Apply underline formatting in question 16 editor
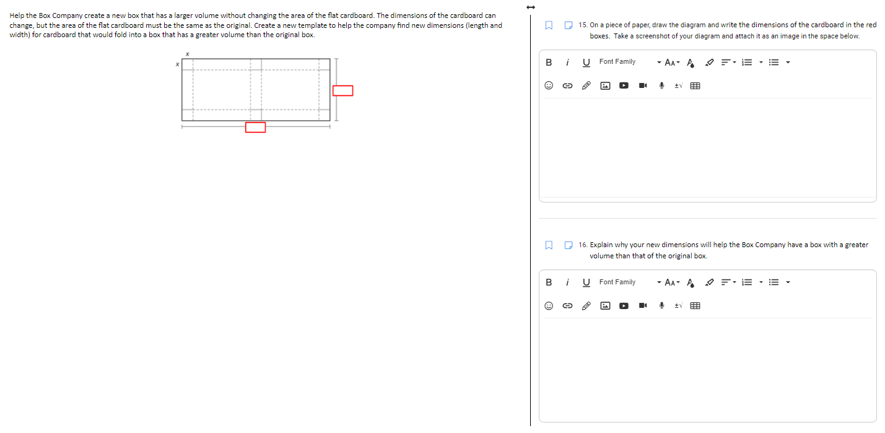885x433 pixels. click(x=585, y=282)
